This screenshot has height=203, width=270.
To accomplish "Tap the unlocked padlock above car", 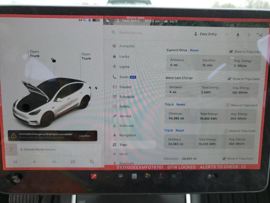I will click(54, 60).
